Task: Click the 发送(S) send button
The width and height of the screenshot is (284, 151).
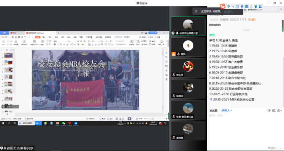Action: point(272,148)
